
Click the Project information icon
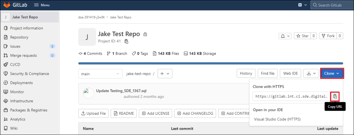coord(6,28)
